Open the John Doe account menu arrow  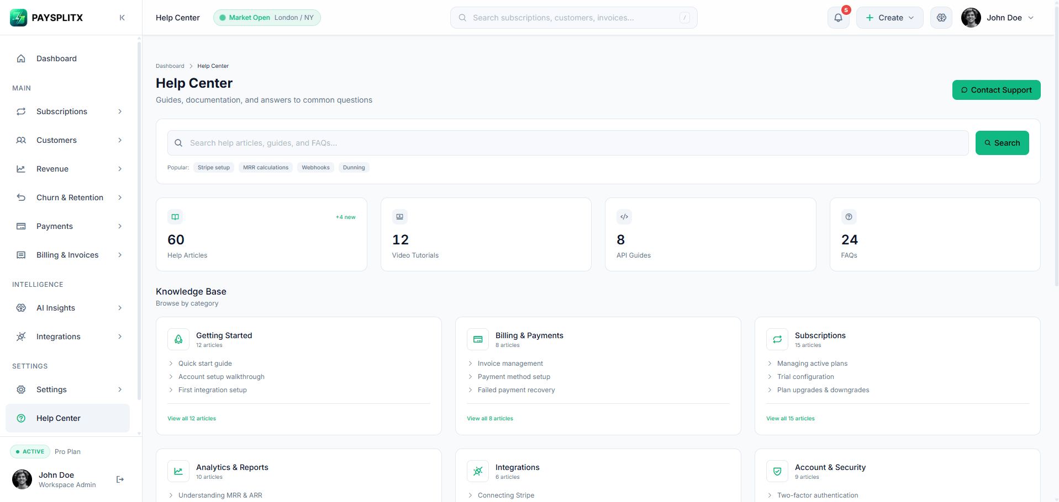click(x=1031, y=18)
